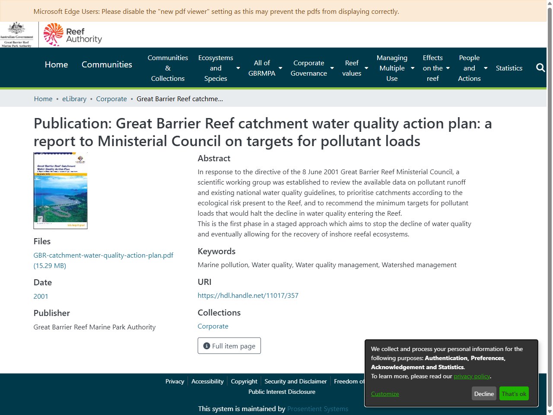Open the Security and Disclaimer footer link
553x415 pixels.
pyautogui.click(x=296, y=381)
